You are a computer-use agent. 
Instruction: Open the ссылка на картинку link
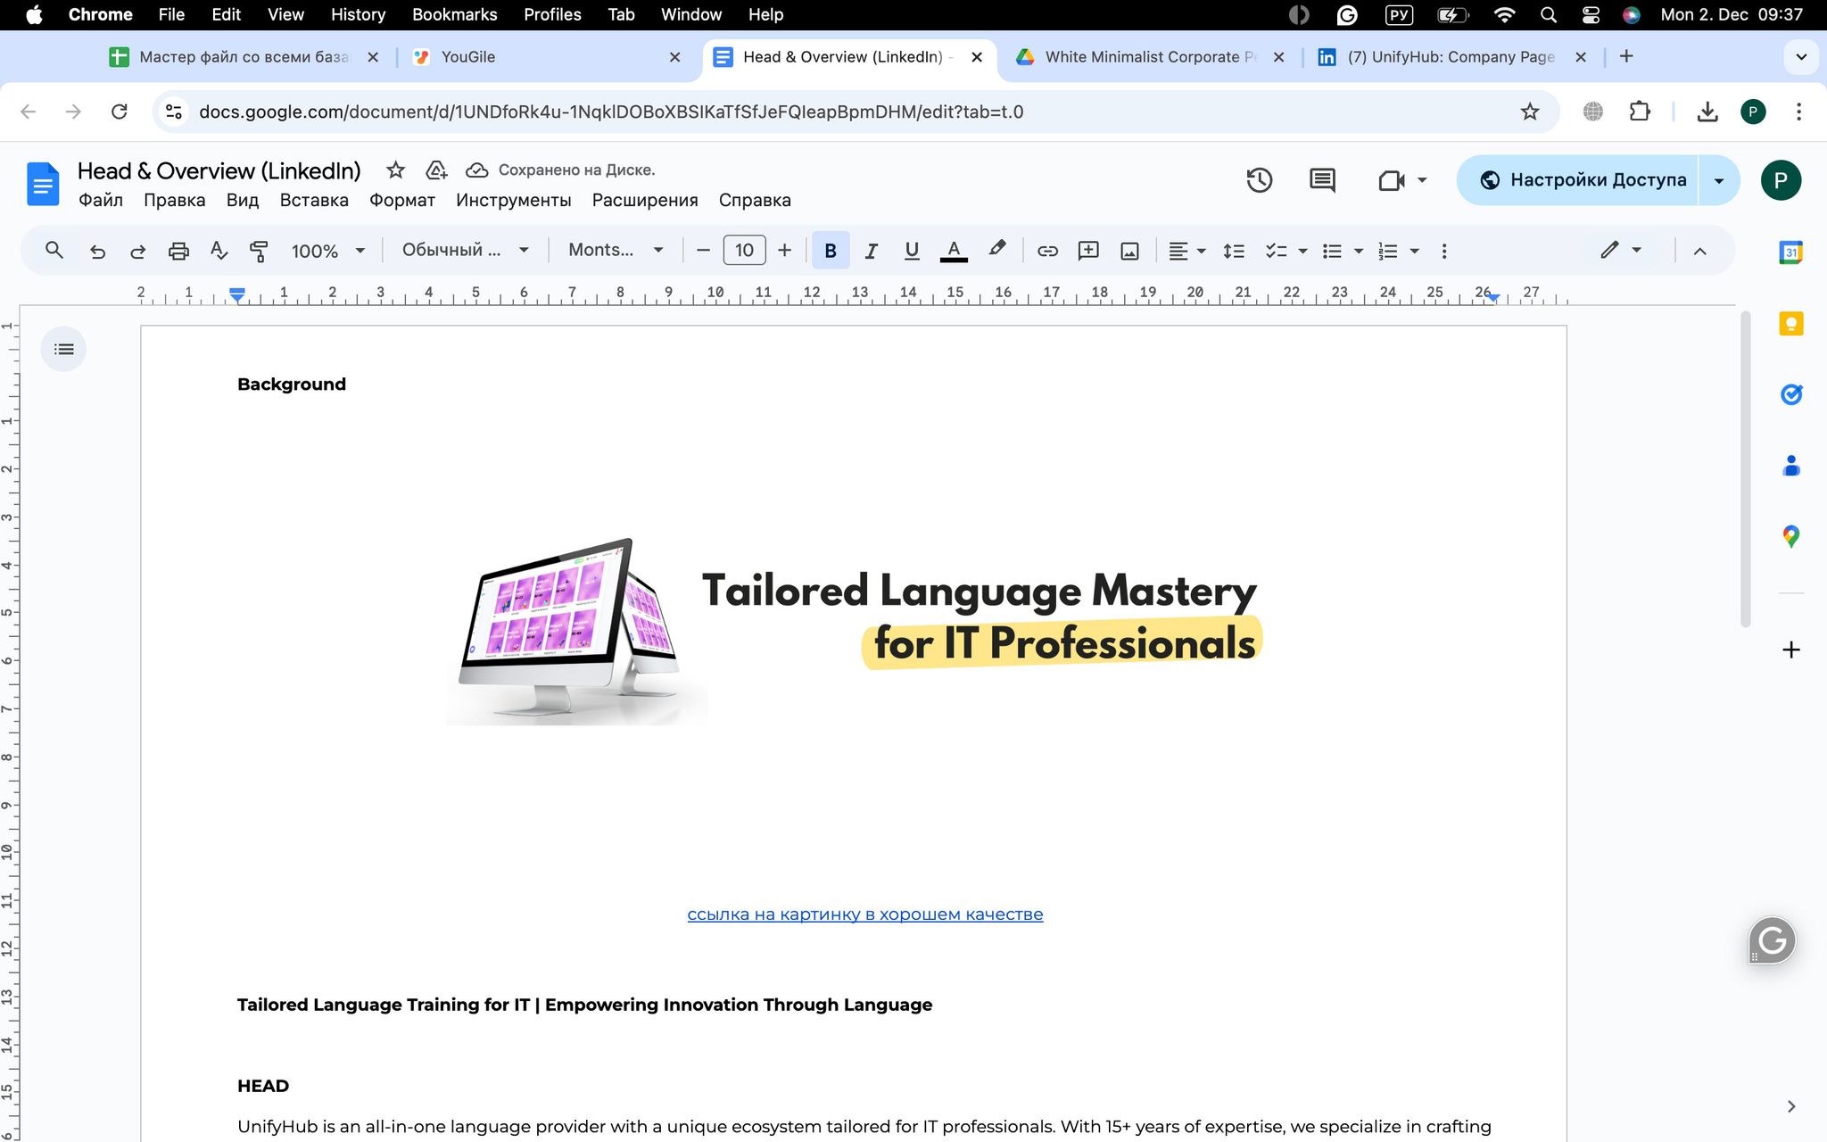(x=864, y=914)
